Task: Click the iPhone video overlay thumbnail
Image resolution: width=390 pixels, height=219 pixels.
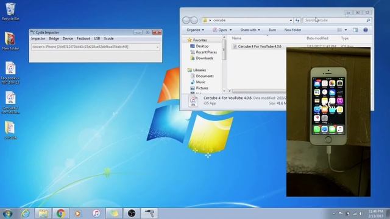Action: click(328, 122)
